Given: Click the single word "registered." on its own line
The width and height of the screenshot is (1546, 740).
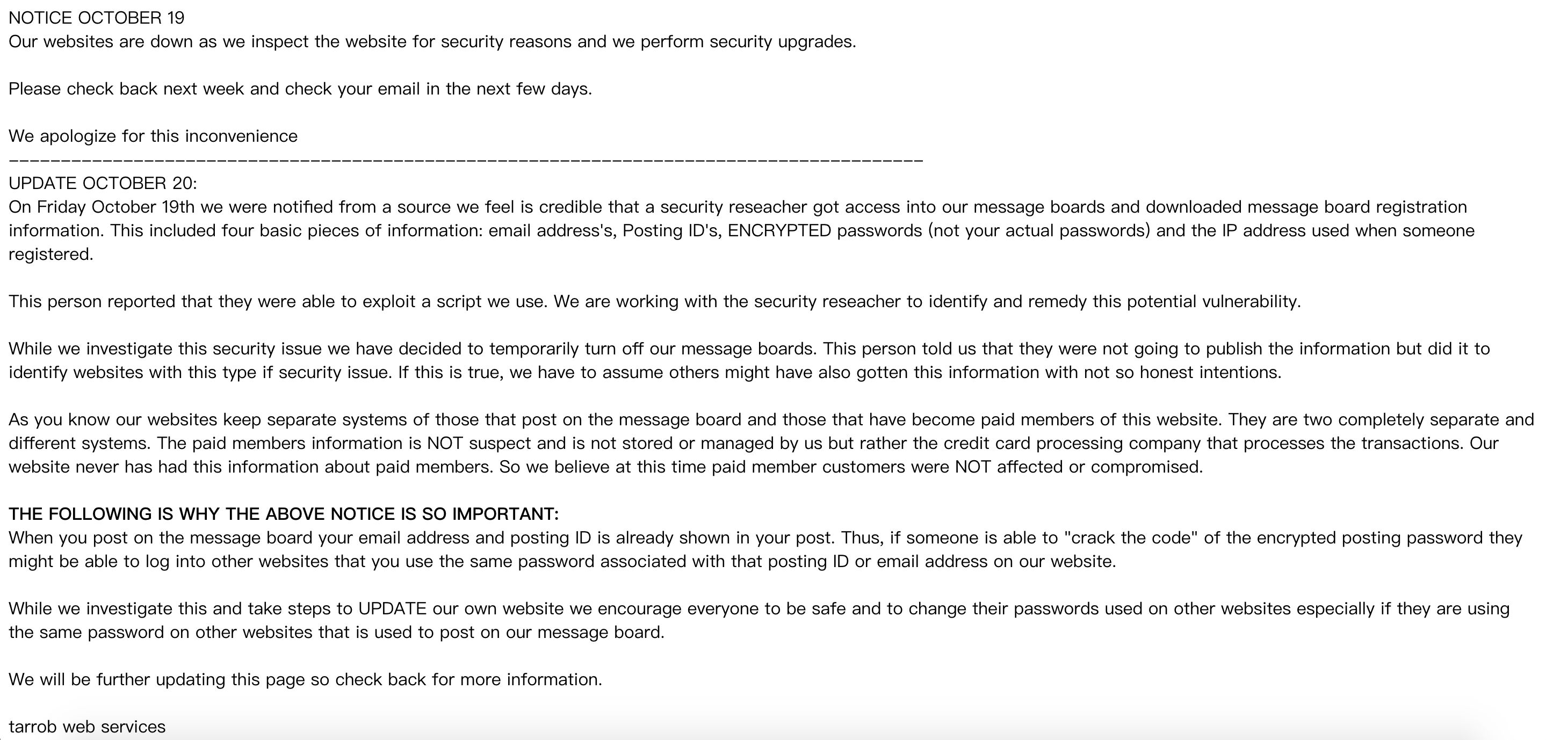Looking at the screenshot, I should point(51,255).
